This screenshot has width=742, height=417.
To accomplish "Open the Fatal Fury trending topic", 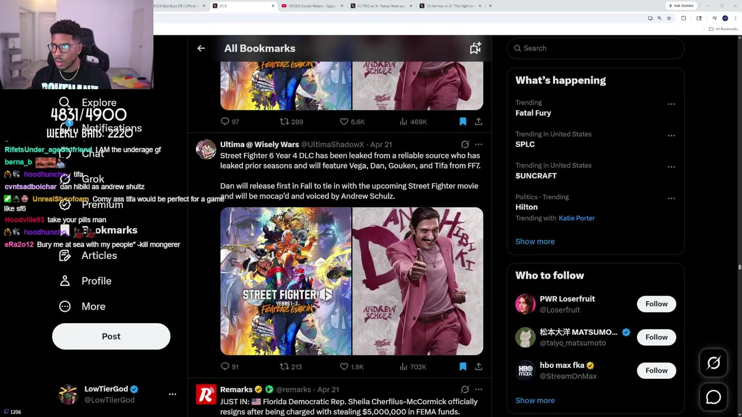I will click(x=533, y=113).
